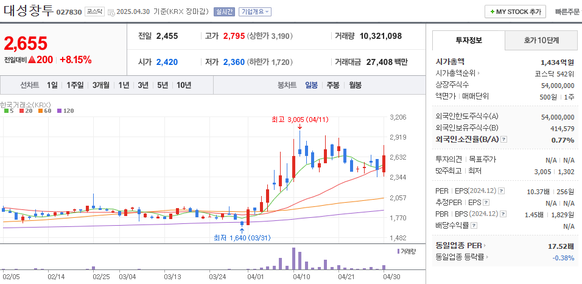Open the 시가총액순위 link
Viewport: 582px width, 284px height.
(458, 73)
